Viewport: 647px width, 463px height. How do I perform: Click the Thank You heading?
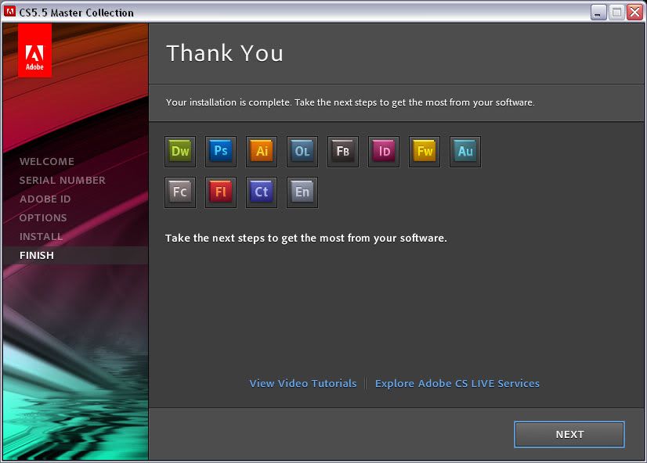click(x=225, y=53)
